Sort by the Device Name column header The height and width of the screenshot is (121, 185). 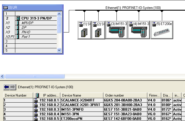(82, 95)
